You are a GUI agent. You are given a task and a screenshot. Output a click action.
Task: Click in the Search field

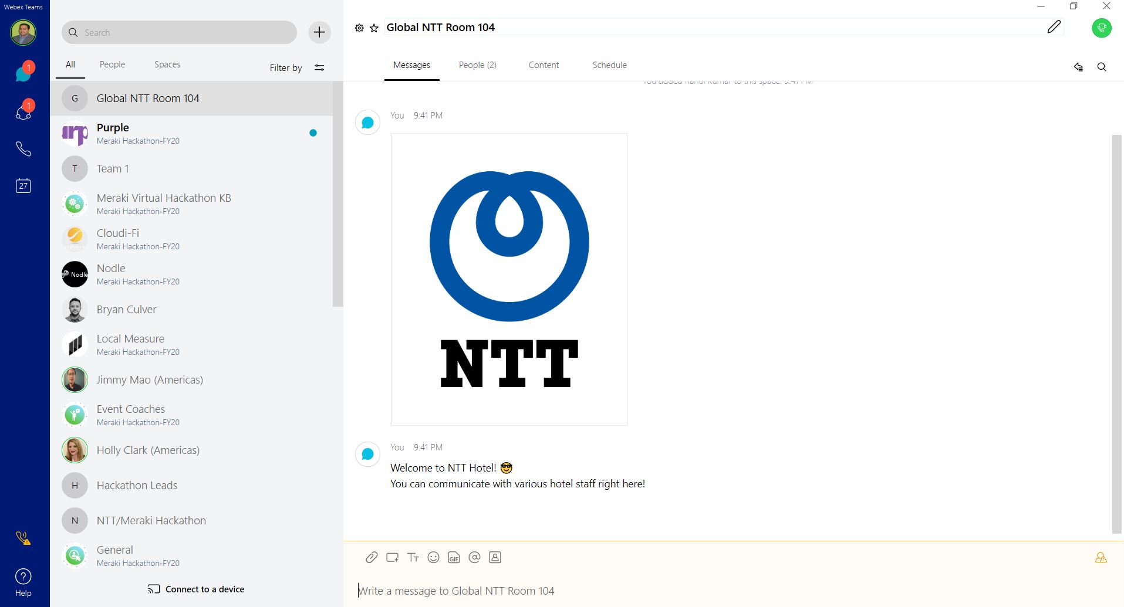(x=179, y=32)
